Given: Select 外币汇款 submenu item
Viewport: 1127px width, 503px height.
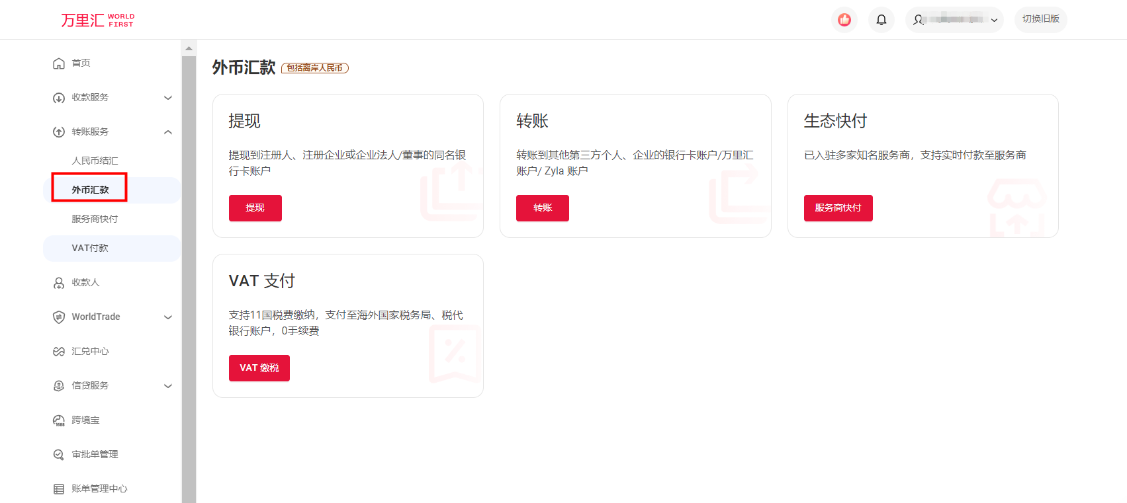Looking at the screenshot, I should tap(90, 190).
